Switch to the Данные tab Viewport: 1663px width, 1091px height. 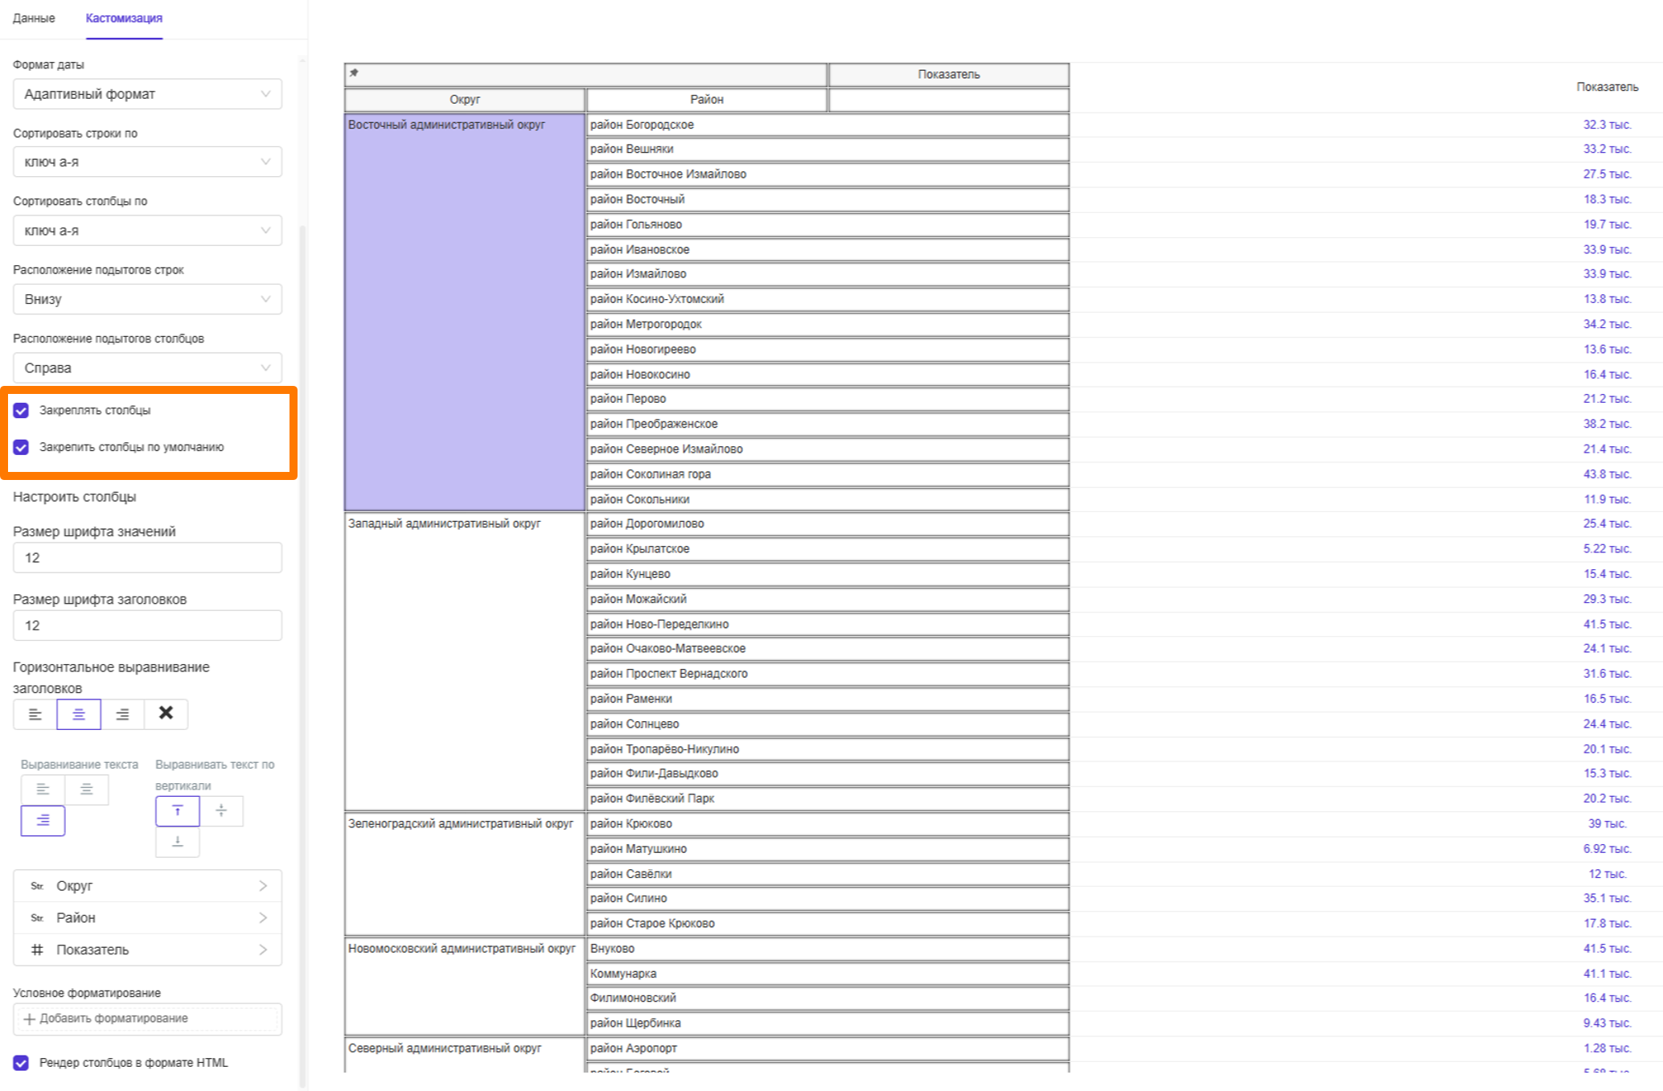tap(34, 18)
